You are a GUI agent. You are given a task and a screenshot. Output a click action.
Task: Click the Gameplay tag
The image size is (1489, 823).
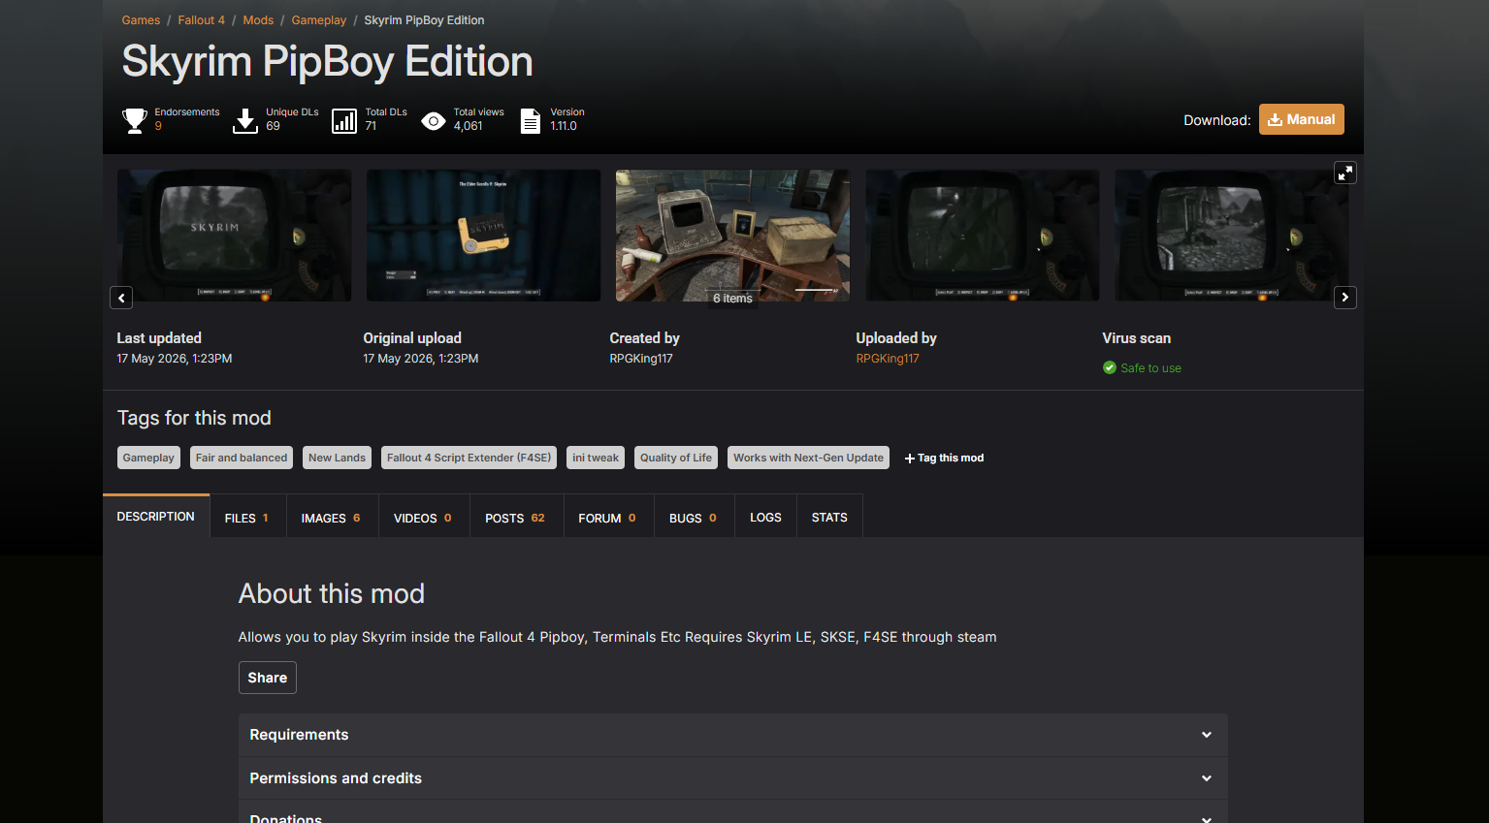point(148,458)
